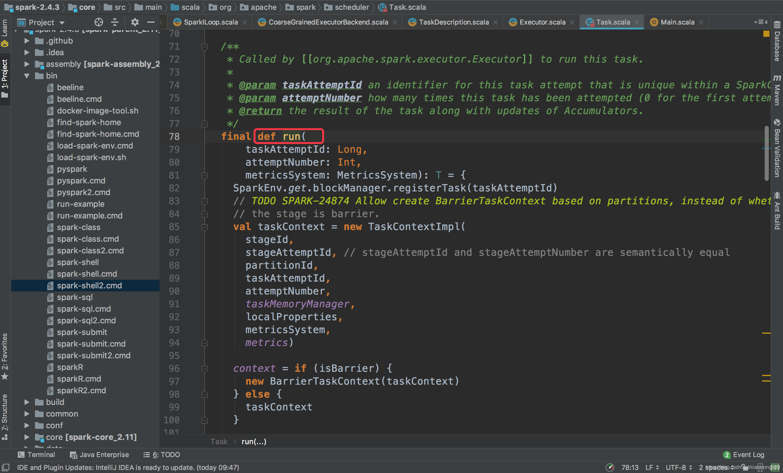
Task: Switch to SparkILoop.scala tab
Action: tap(210, 22)
